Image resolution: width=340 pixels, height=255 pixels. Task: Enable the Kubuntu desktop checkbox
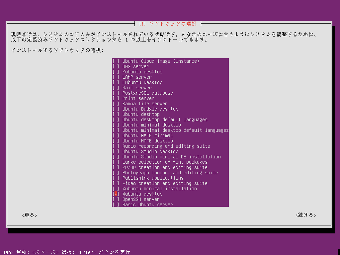116,72
